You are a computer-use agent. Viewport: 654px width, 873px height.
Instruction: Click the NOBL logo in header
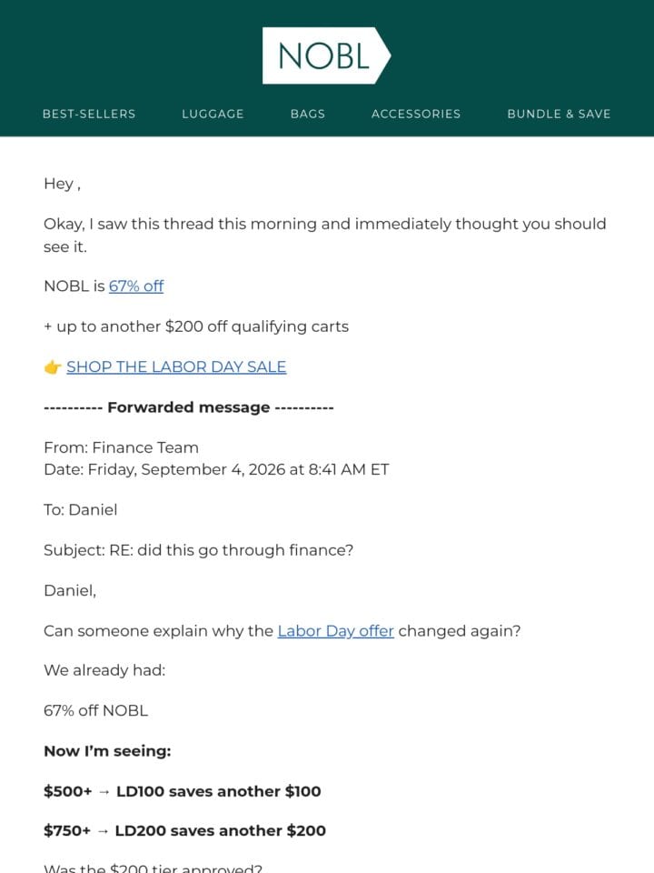tap(326, 55)
